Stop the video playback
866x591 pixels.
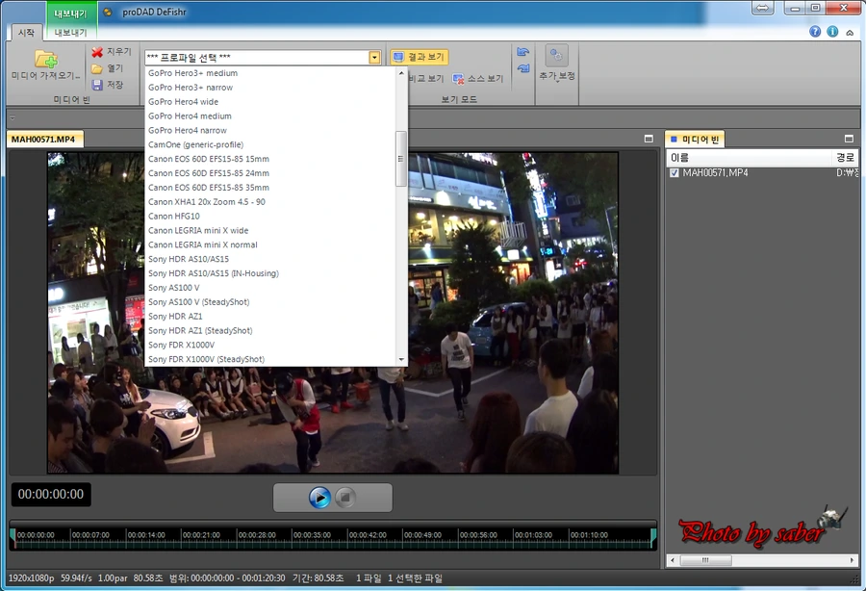tap(345, 498)
